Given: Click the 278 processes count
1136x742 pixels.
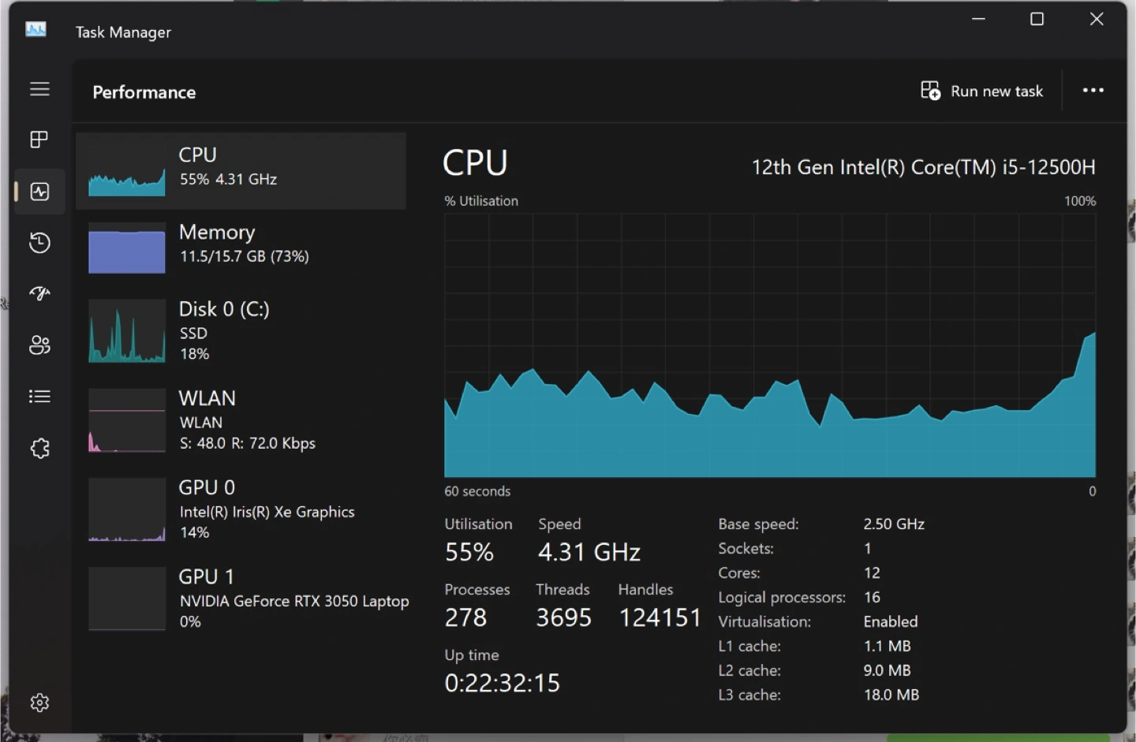Looking at the screenshot, I should point(465,617).
